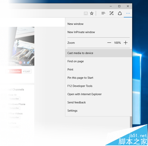Viewport: 148px width, 146px height.
Task: Collapse the More actions ellipsis menu
Action: tap(128, 13)
